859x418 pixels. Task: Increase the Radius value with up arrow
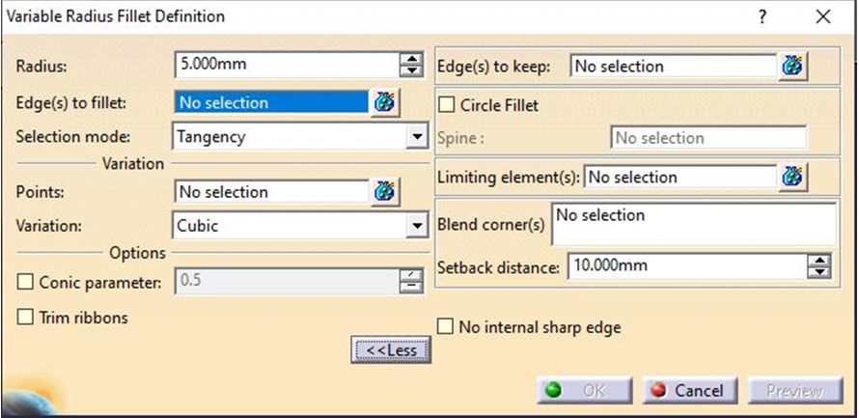click(x=412, y=60)
